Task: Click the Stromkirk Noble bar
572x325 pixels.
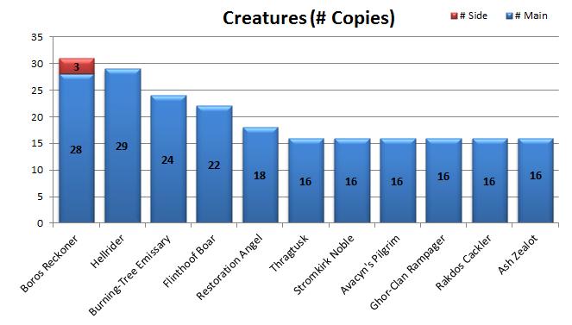Action: 352,180
